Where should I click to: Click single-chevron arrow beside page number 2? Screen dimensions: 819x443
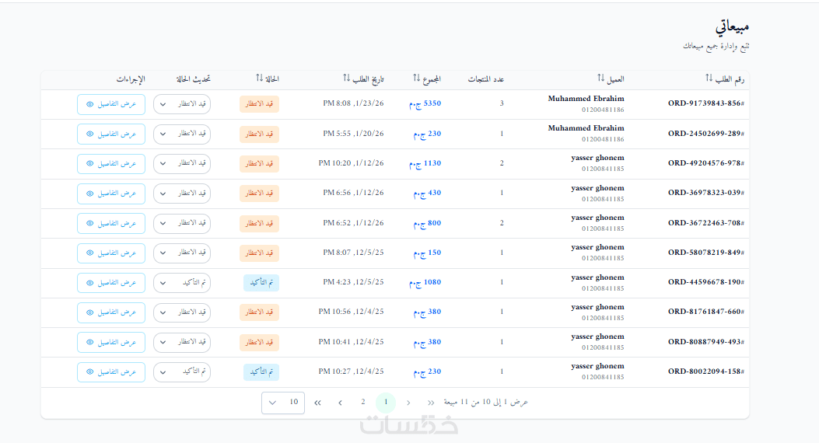pos(340,403)
